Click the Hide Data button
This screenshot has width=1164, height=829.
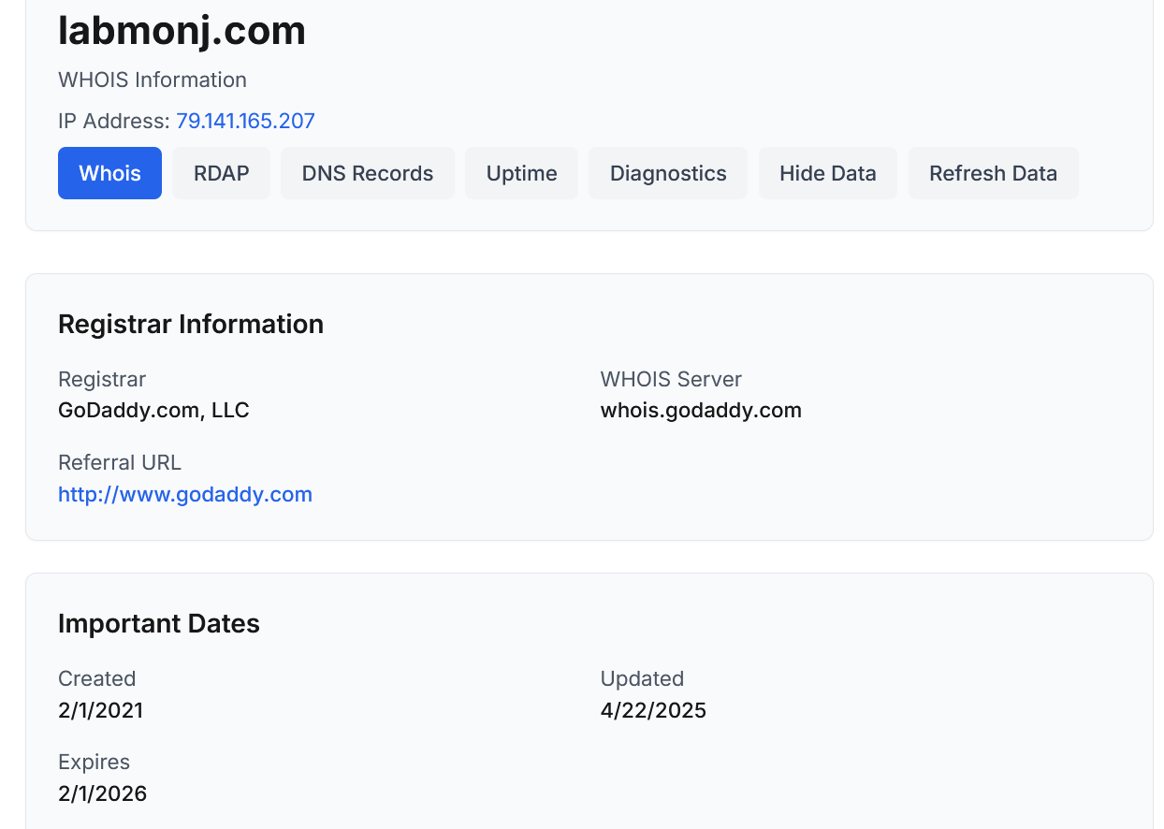tap(828, 173)
